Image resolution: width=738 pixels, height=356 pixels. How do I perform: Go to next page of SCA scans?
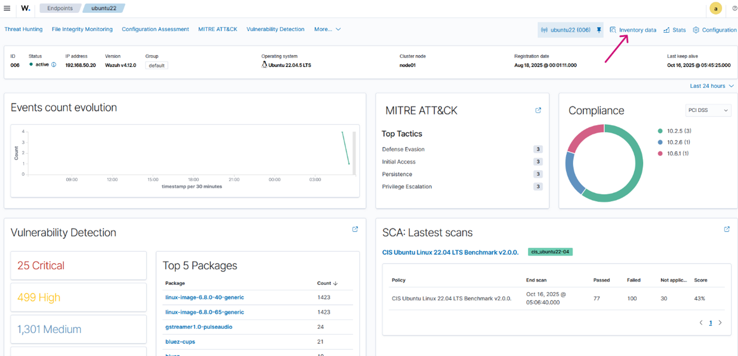click(x=720, y=323)
